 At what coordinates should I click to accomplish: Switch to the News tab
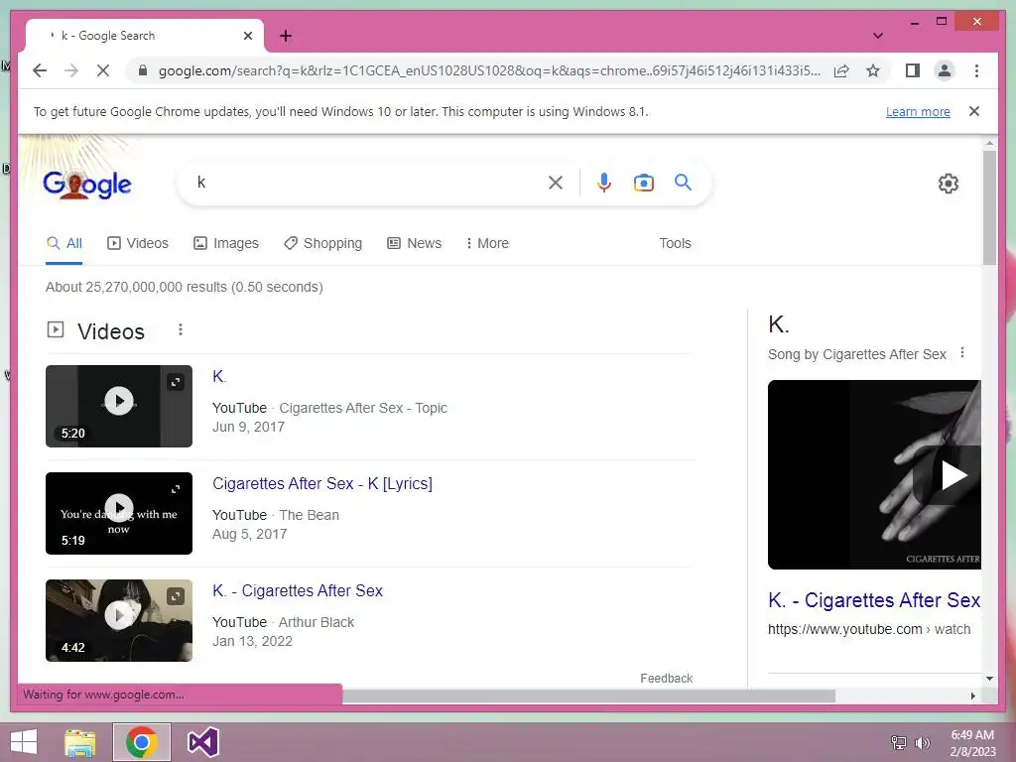click(414, 244)
